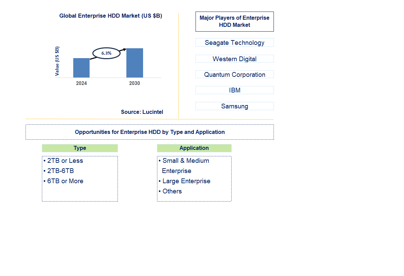
Task: Open the Opportunities banner
Action: pyautogui.click(x=150, y=132)
